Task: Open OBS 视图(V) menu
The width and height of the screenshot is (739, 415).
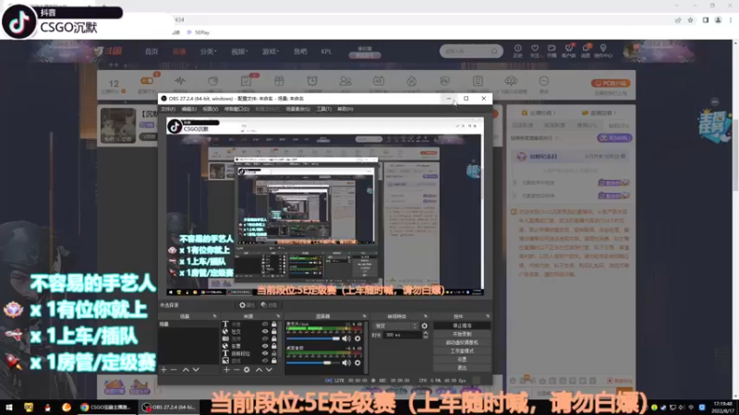Action: (211, 109)
